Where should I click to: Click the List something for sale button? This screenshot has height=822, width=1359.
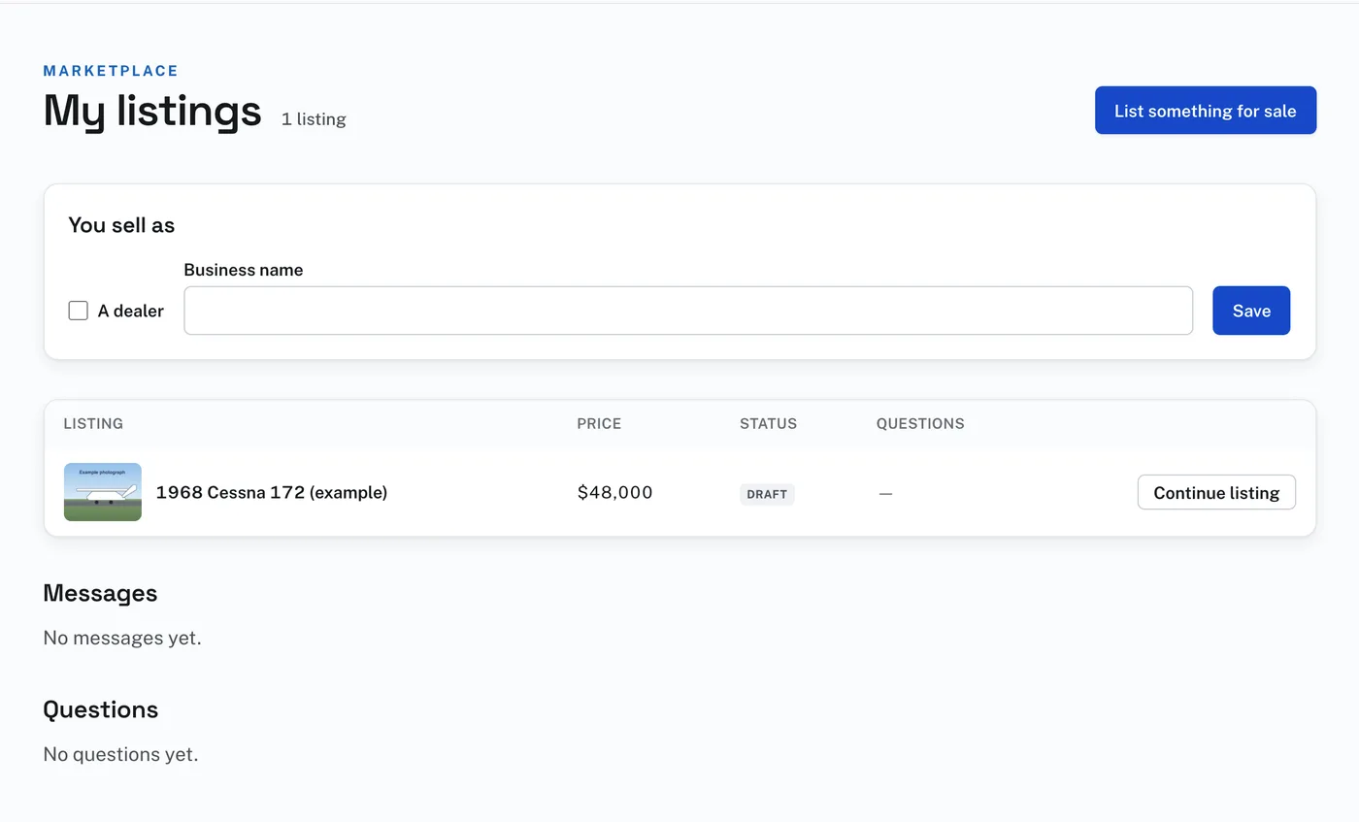1206,111
